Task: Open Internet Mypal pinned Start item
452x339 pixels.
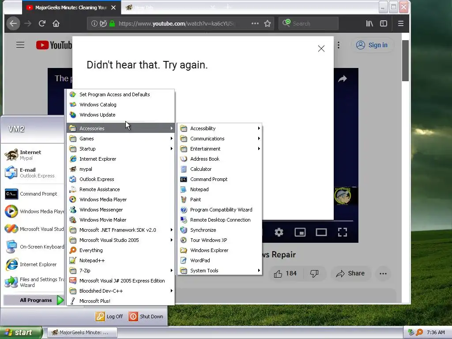Action: 34,155
